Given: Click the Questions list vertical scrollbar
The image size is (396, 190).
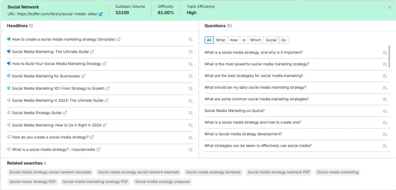Looking at the screenshot, I should [389, 56].
